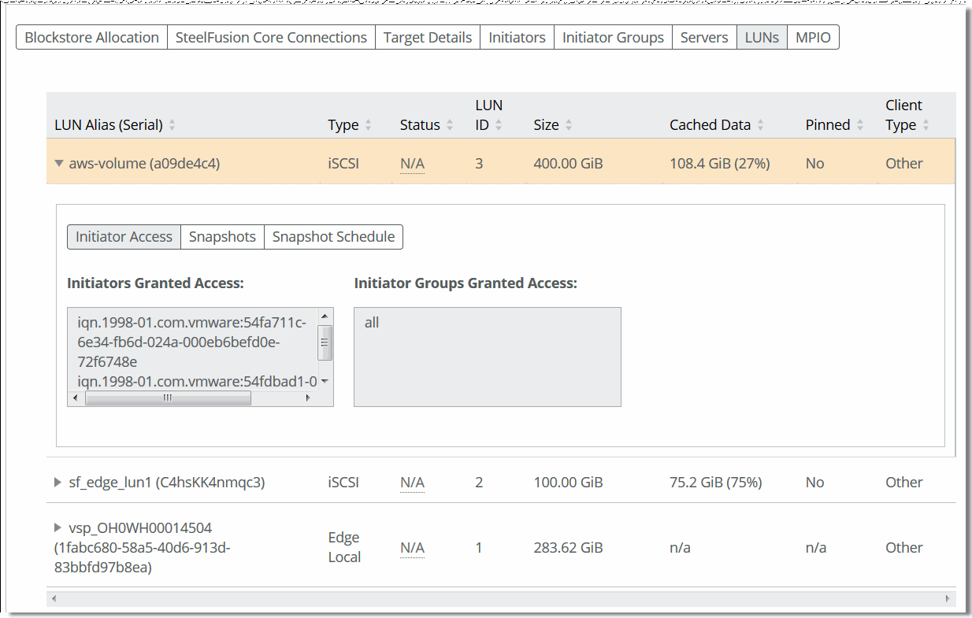The width and height of the screenshot is (972, 618).
Task: Click down arrow of initiators list scrollbar
Action: (x=325, y=382)
